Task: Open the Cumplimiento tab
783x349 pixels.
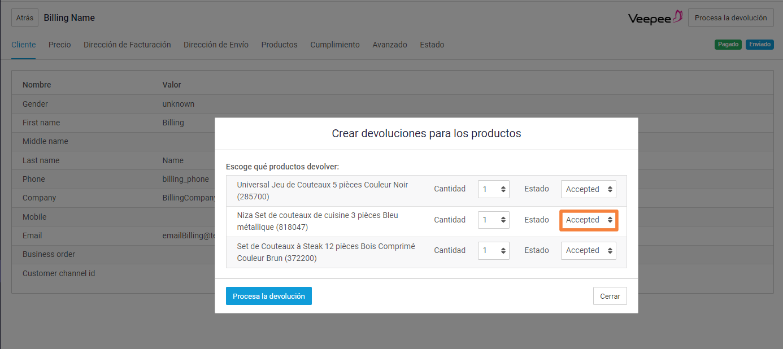Action: pos(335,45)
